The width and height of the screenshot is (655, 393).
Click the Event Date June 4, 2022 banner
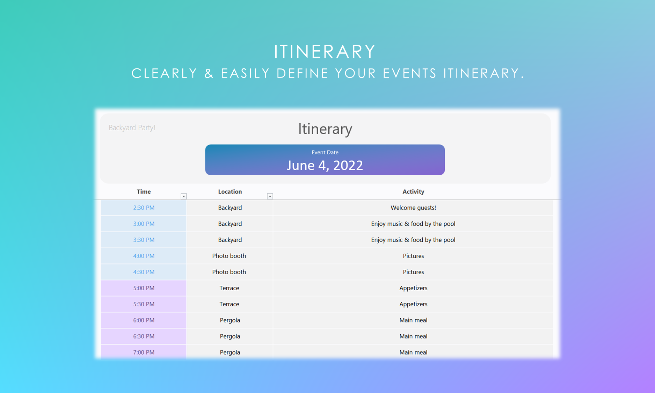click(x=325, y=160)
